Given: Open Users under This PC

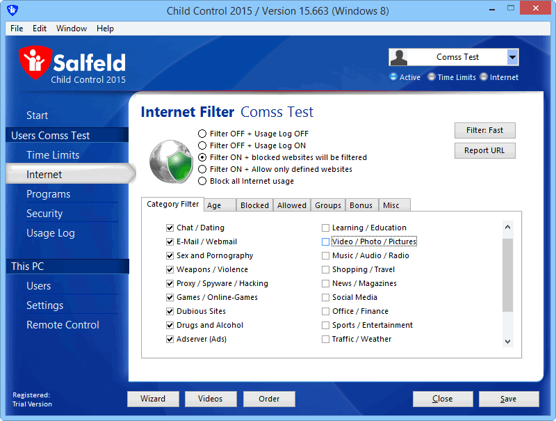Looking at the screenshot, I should coord(39,286).
